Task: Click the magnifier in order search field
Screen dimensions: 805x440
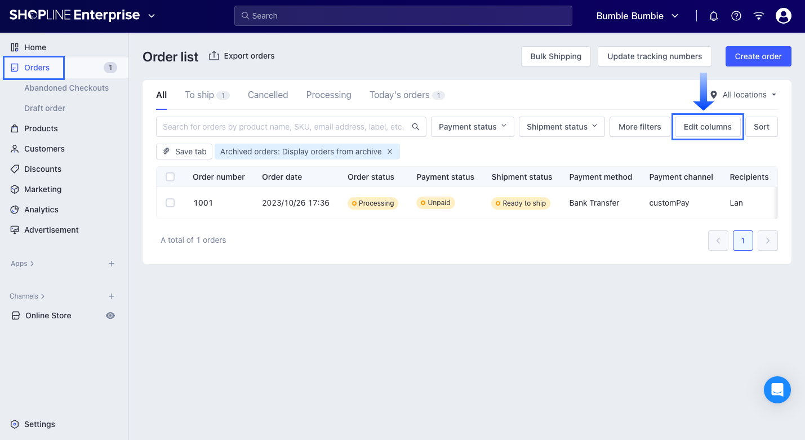Action: tap(416, 127)
